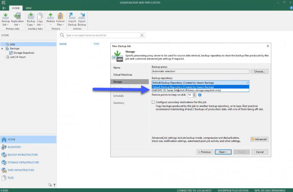Screen dimensions: 293x192
Task: Click the Cancel button
Action: [x=260, y=152]
